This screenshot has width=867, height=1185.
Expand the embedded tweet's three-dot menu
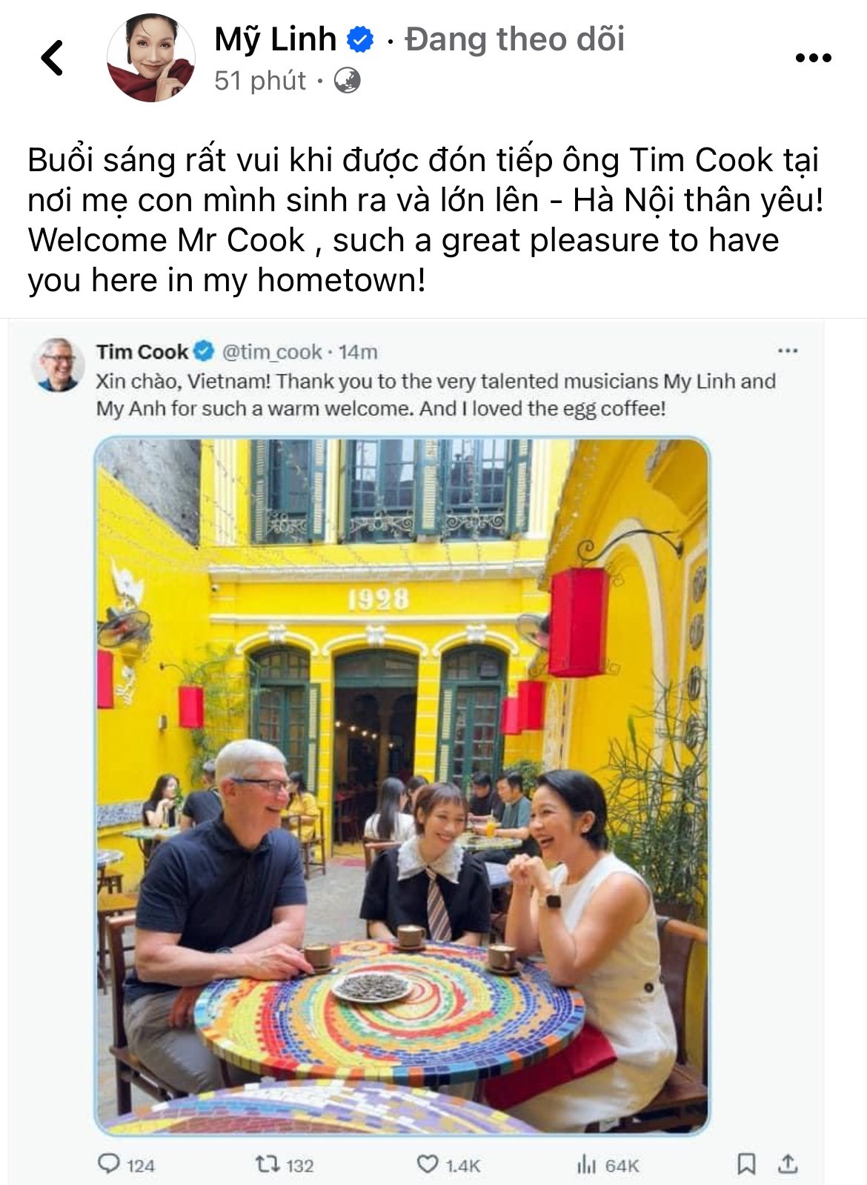click(787, 351)
